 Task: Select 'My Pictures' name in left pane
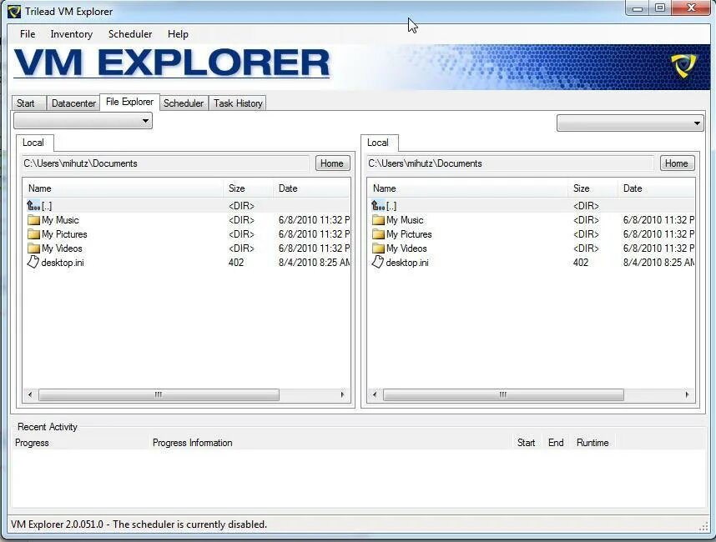point(64,234)
